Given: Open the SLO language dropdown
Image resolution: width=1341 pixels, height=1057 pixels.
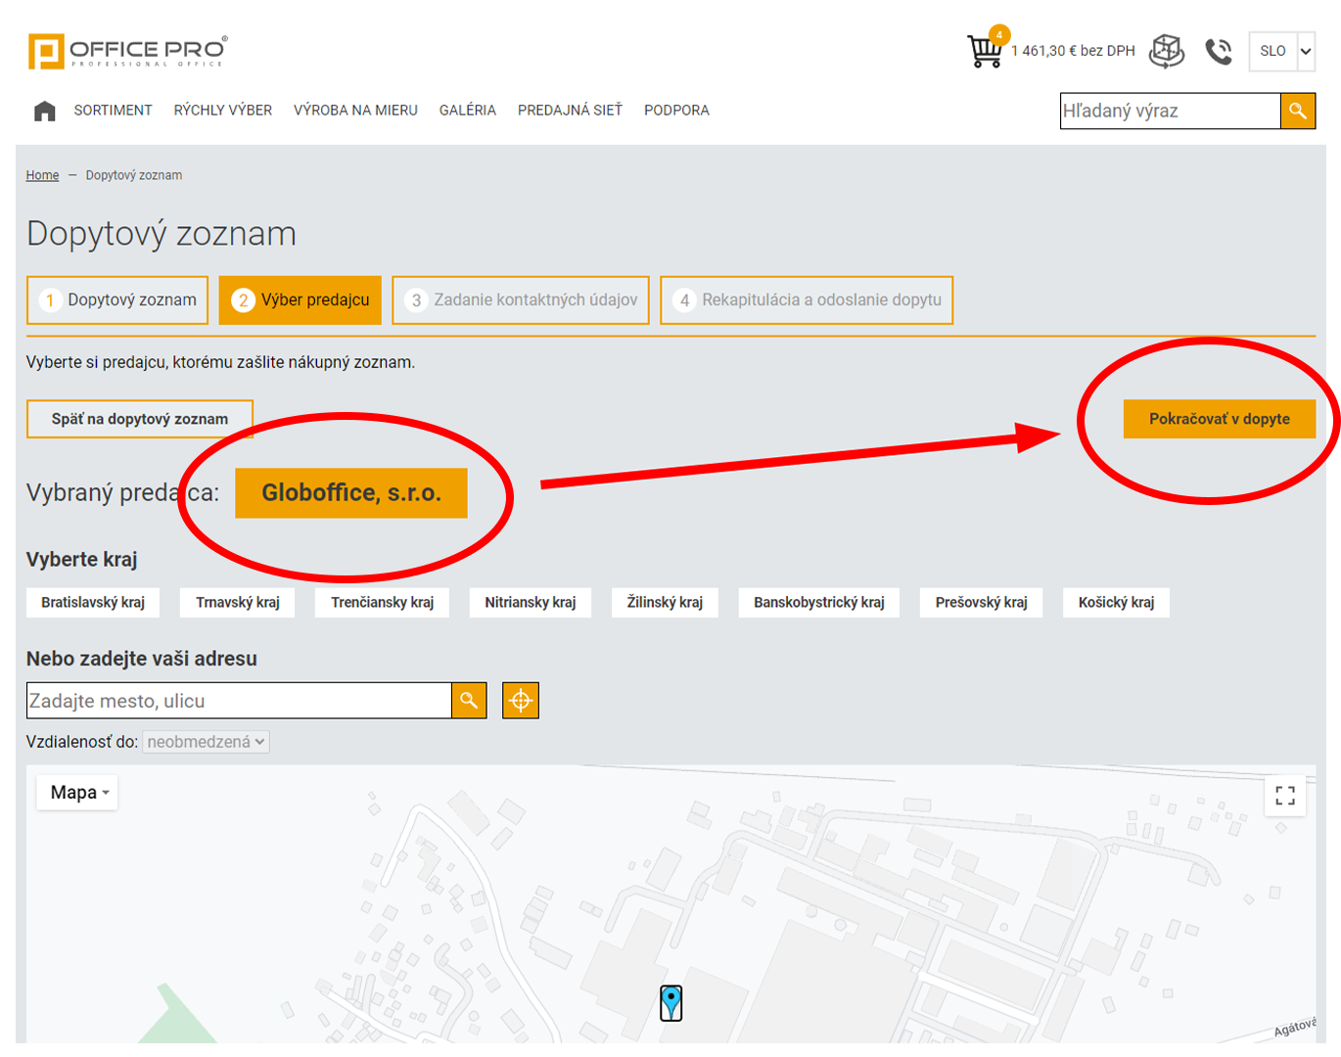Looking at the screenshot, I should pyautogui.click(x=1281, y=51).
